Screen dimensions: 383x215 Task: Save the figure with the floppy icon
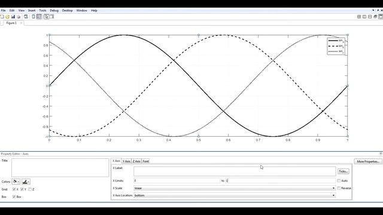pos(13,17)
